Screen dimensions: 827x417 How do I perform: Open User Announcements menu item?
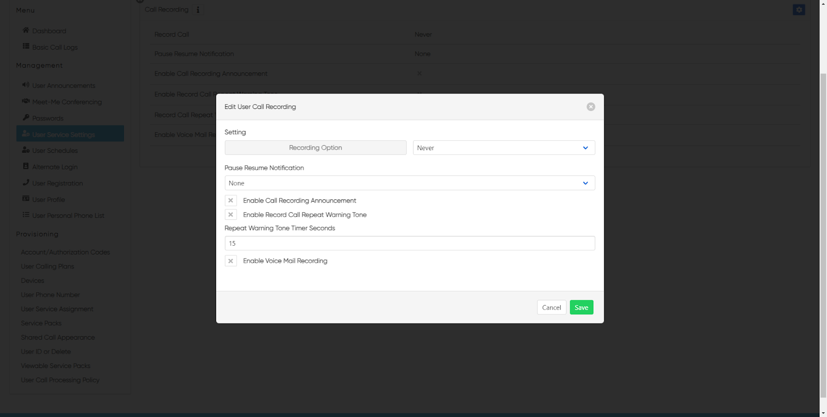tap(64, 86)
